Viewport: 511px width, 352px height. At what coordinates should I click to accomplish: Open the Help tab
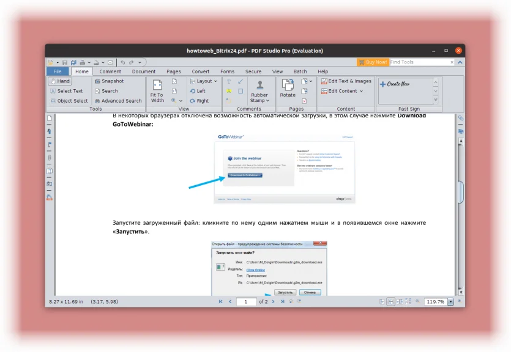pyautogui.click(x=323, y=71)
